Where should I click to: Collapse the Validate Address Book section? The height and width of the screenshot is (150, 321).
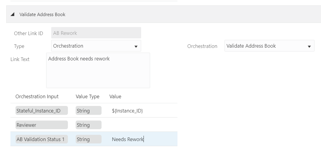(x=12, y=14)
